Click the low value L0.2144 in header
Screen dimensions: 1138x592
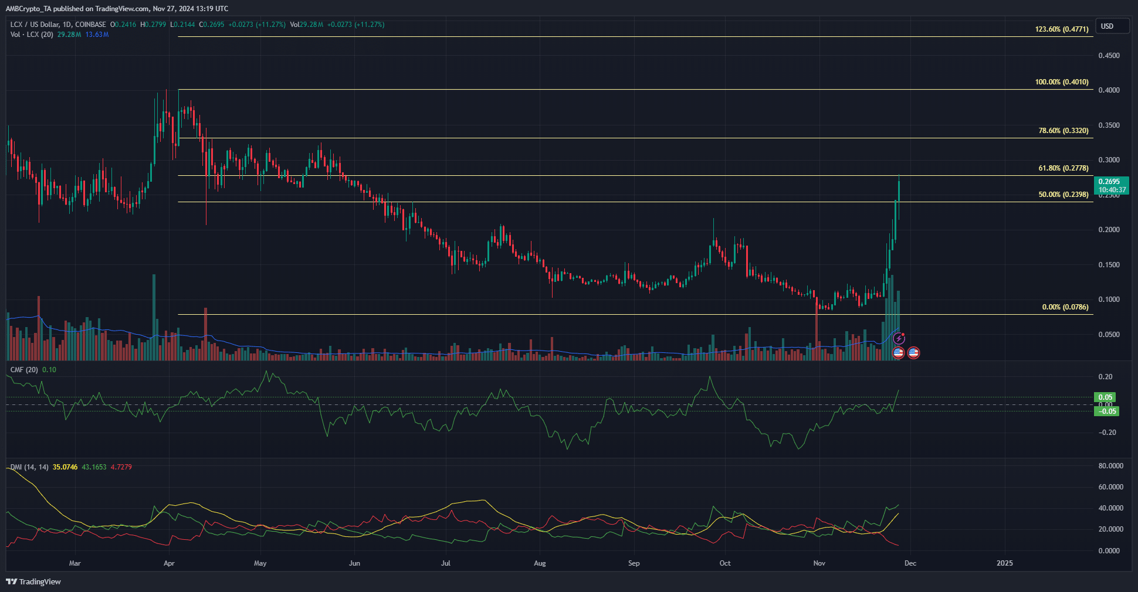(182, 25)
